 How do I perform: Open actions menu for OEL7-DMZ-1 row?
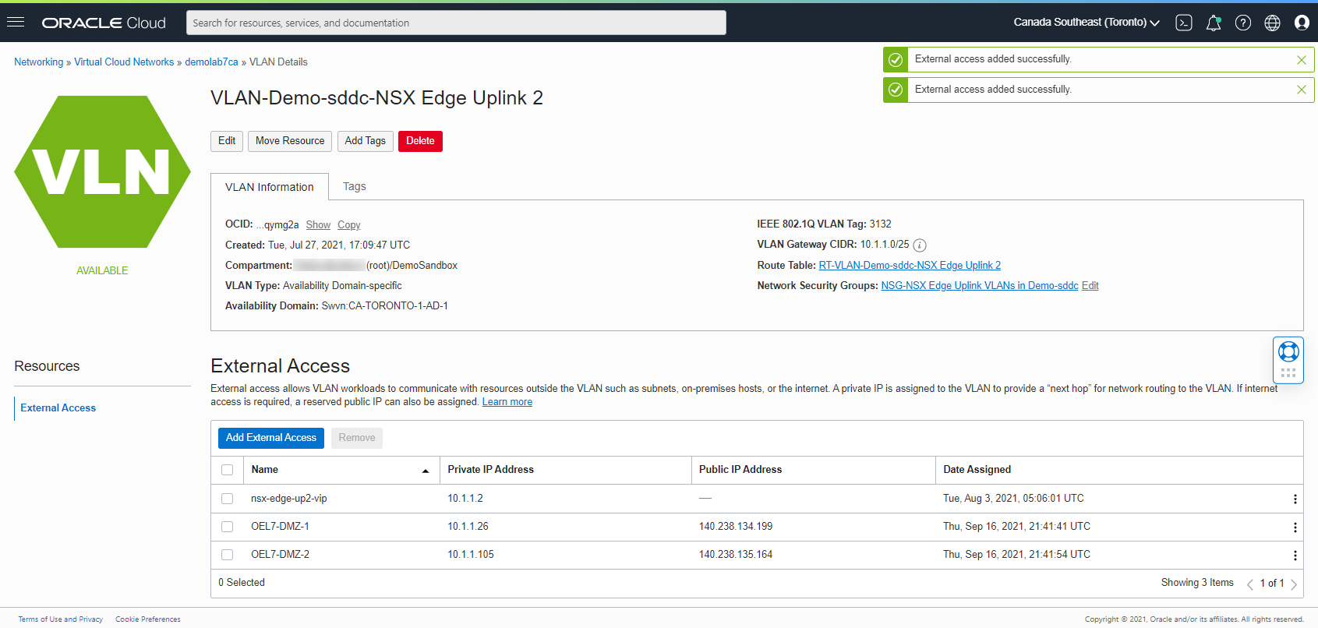tap(1295, 527)
